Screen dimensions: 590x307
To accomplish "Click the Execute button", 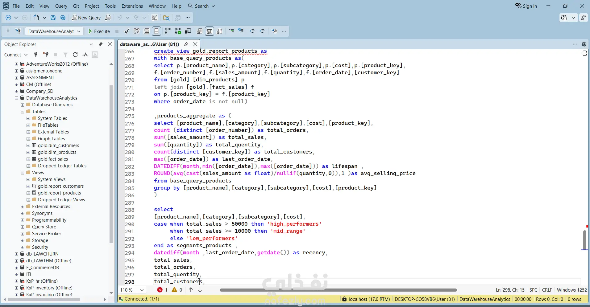I will coord(99,31).
